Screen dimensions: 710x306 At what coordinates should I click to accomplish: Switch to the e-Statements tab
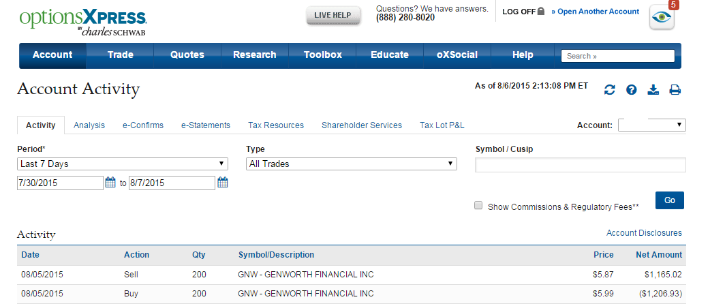click(205, 125)
